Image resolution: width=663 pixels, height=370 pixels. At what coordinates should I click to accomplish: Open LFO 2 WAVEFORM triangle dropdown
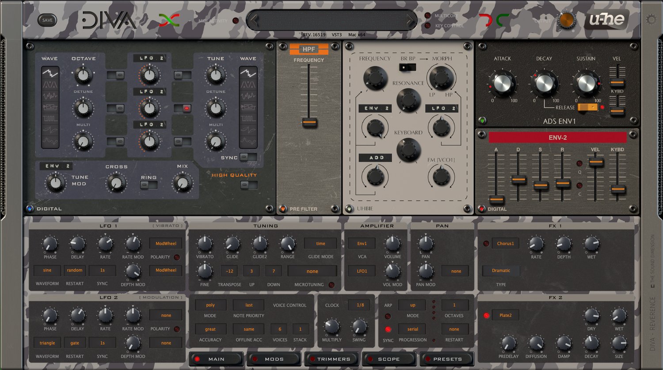47,343
